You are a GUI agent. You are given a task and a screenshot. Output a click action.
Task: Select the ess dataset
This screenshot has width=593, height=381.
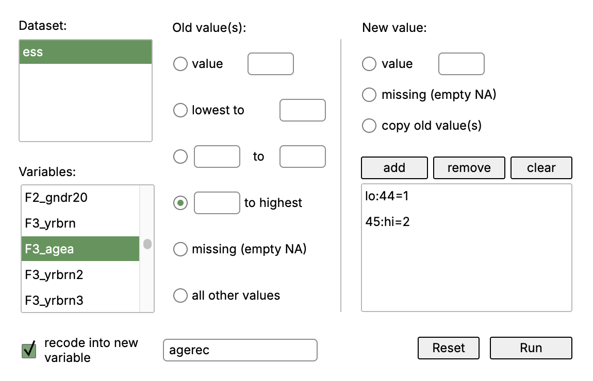(86, 52)
